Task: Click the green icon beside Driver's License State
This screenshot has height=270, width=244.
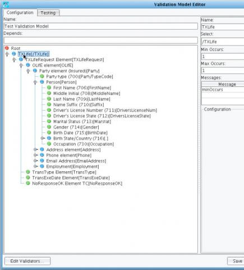Action: click(49, 116)
